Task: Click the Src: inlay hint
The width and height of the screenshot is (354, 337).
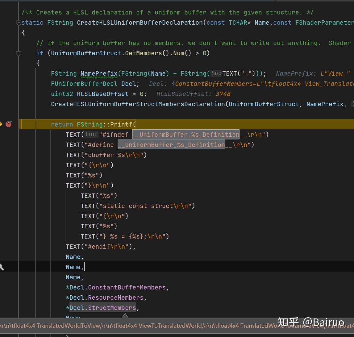Action: [216, 73]
